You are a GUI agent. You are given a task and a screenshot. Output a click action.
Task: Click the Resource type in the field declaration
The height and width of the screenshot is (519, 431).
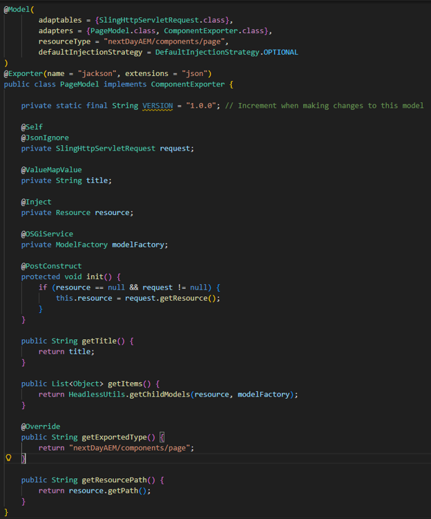click(73, 212)
